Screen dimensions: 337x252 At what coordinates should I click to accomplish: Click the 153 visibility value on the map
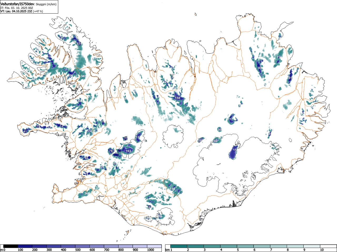point(90,131)
